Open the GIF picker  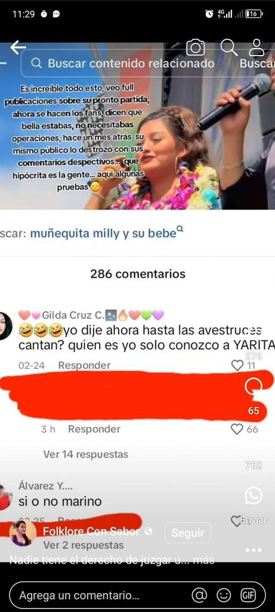click(x=248, y=596)
